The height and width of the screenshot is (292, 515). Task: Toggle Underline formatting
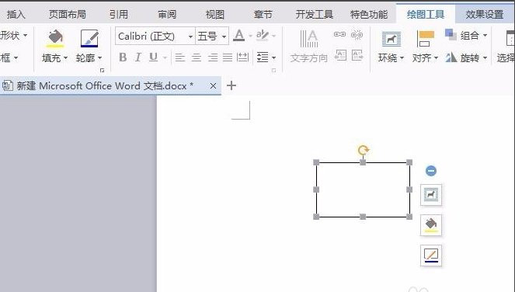pyautogui.click(x=153, y=57)
